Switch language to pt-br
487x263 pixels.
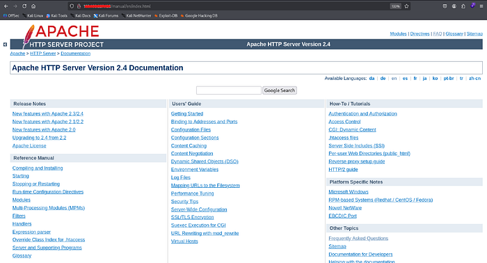click(449, 78)
